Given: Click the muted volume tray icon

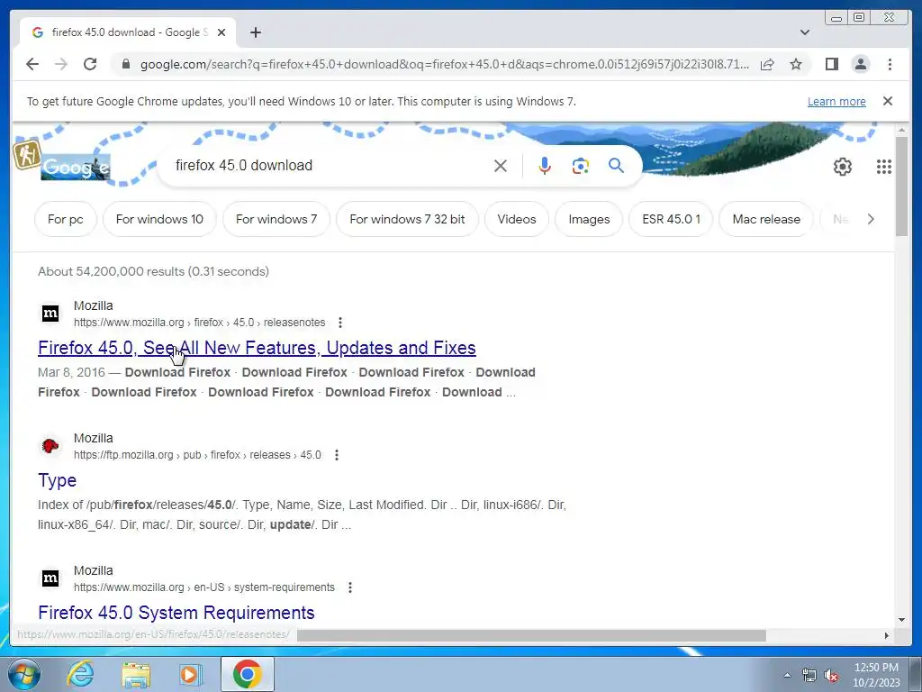Looking at the screenshot, I should tap(831, 676).
